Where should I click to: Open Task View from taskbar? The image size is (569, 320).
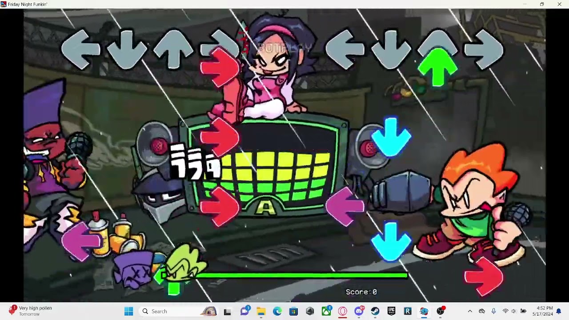pyautogui.click(x=227, y=311)
